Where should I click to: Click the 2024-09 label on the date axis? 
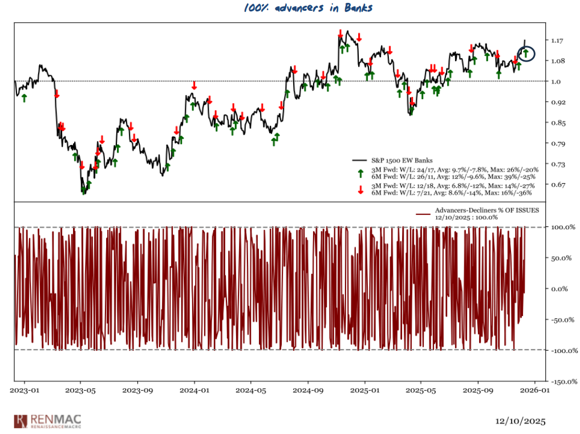pyautogui.click(x=307, y=391)
